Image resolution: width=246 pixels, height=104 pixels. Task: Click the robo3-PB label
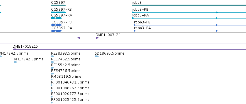[142, 22]
